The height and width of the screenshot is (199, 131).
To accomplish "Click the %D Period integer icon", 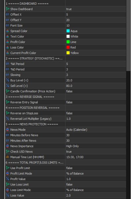I will click(x=8, y=69).
